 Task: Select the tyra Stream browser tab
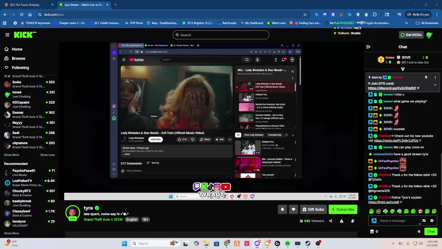point(84,5)
